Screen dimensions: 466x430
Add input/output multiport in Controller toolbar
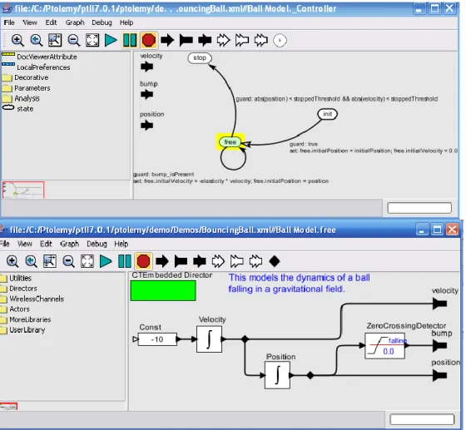[261, 40]
